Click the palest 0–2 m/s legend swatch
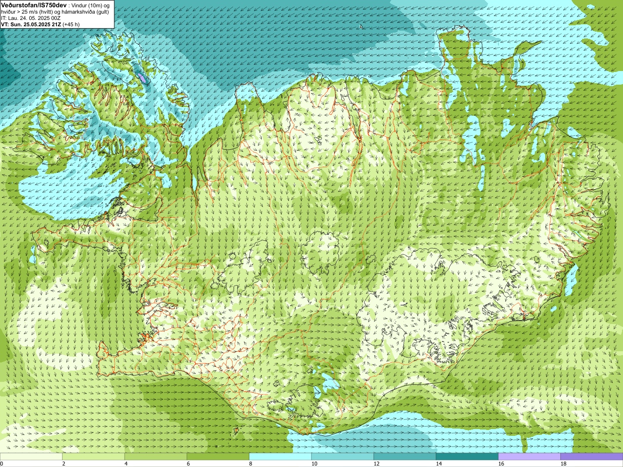Viewport: 623px width, 467px height. (31, 457)
